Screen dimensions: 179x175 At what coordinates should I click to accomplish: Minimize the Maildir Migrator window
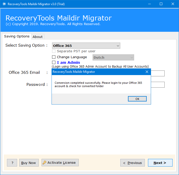(150, 4)
